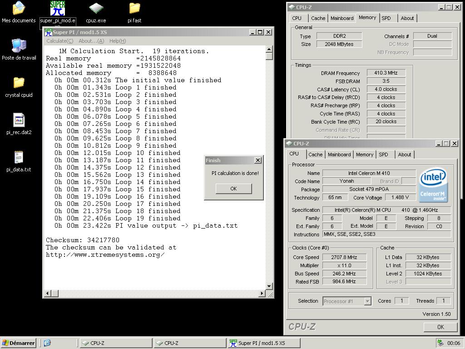Image resolution: width=465 pixels, height=349 pixels.
Task: Select the pi_rec.dat2 file icon
Action: pos(19,124)
